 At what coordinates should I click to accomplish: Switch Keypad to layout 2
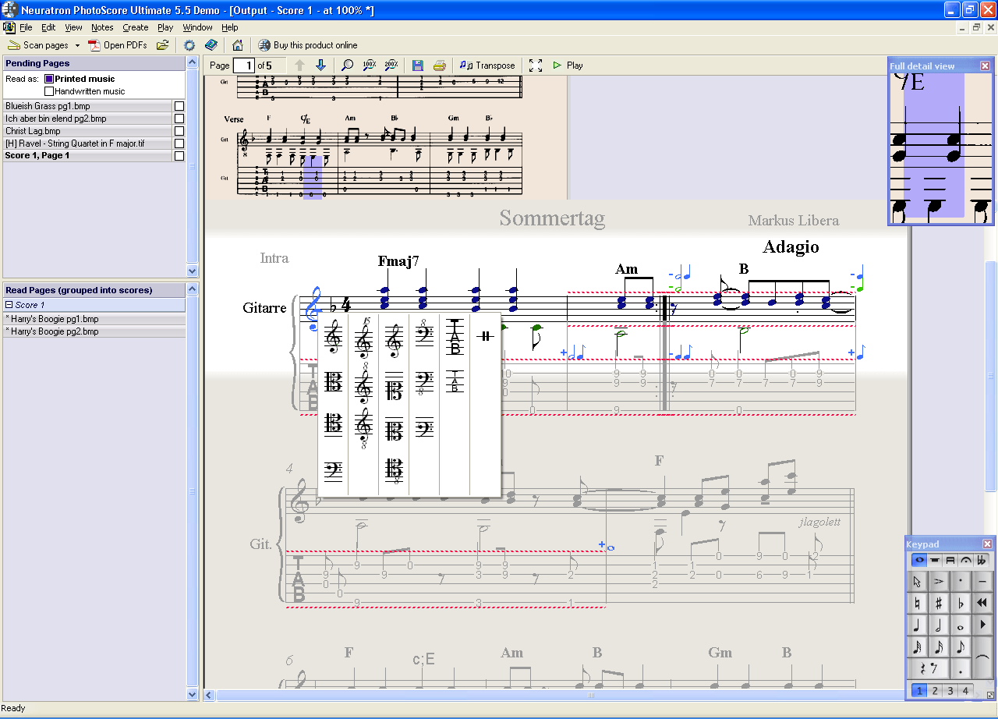935,690
